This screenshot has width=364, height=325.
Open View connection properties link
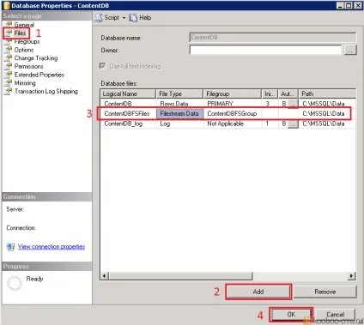[x=52, y=246]
